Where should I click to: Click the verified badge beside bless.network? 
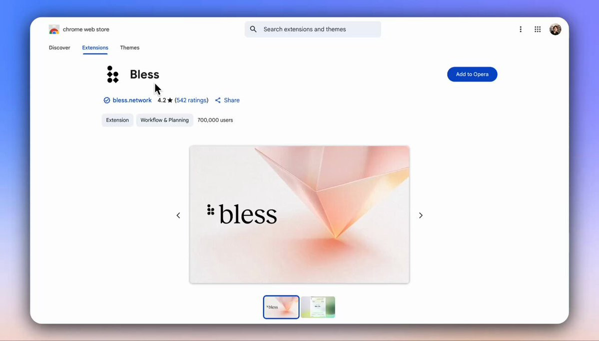point(106,100)
